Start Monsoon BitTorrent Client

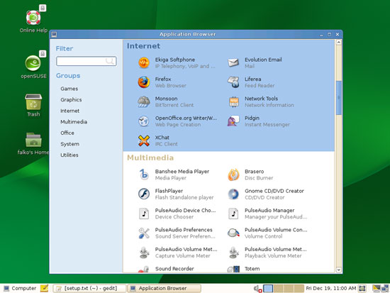coord(166,101)
